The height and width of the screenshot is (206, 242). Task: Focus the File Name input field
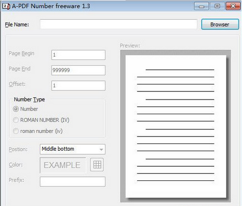(x=119, y=24)
